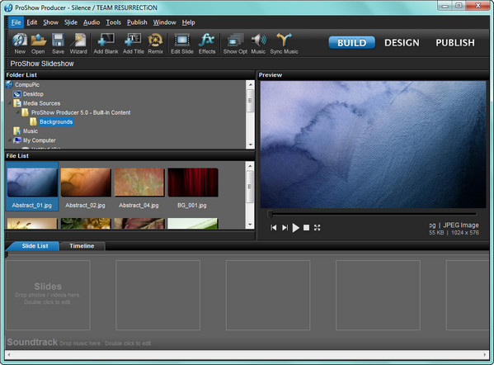The image size is (494, 365).
Task: Open the Window menu
Action: point(164,22)
